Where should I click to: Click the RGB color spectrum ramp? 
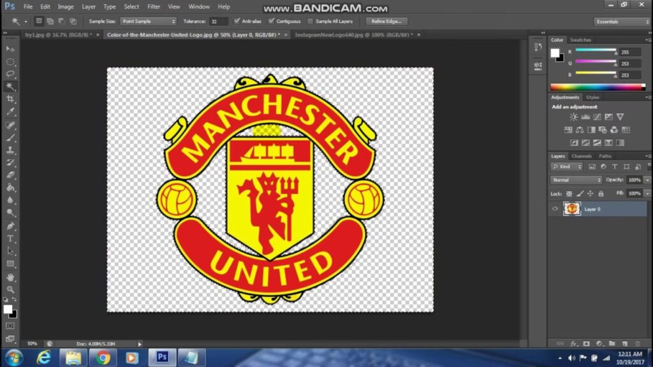tap(598, 87)
